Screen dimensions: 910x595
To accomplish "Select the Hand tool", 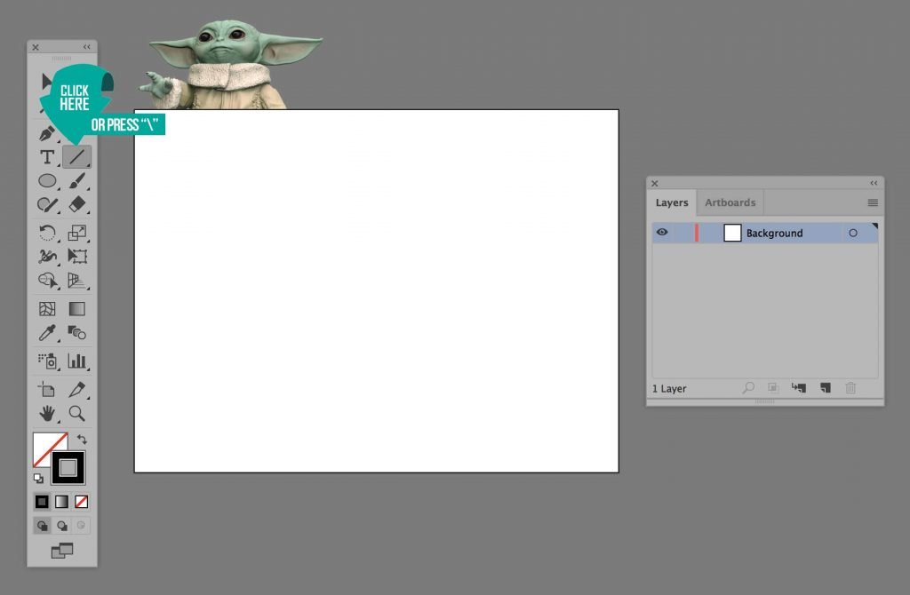I will coord(47,414).
